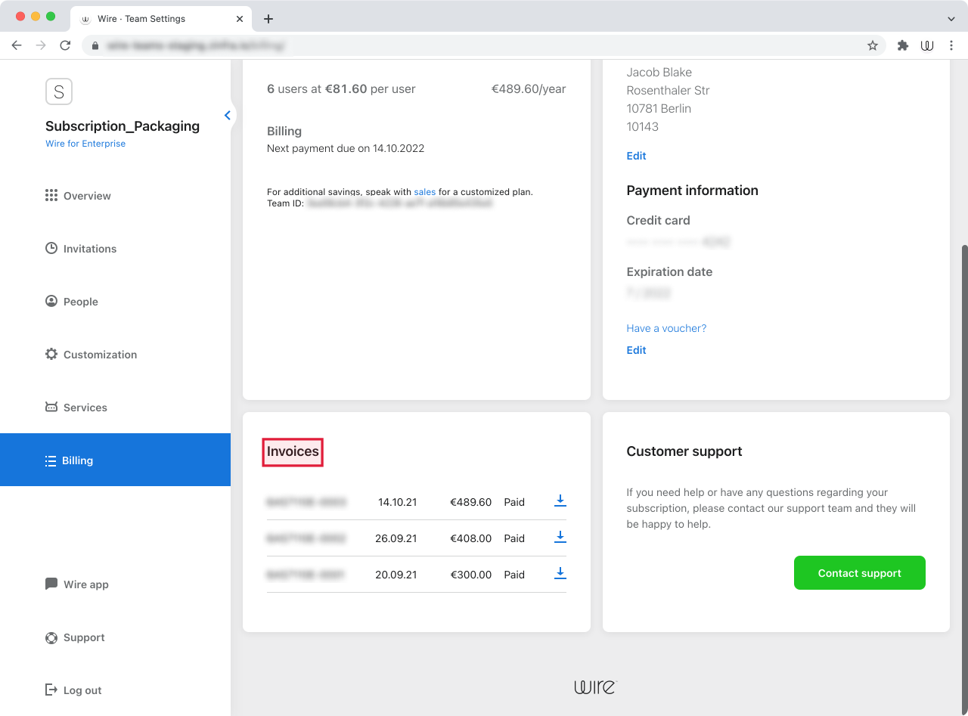Click the Have a voucher link
968x716 pixels.
[x=666, y=328]
